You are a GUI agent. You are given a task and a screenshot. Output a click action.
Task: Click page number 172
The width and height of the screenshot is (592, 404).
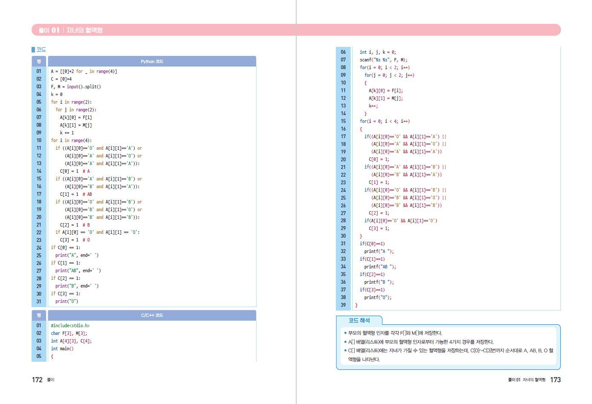37,380
